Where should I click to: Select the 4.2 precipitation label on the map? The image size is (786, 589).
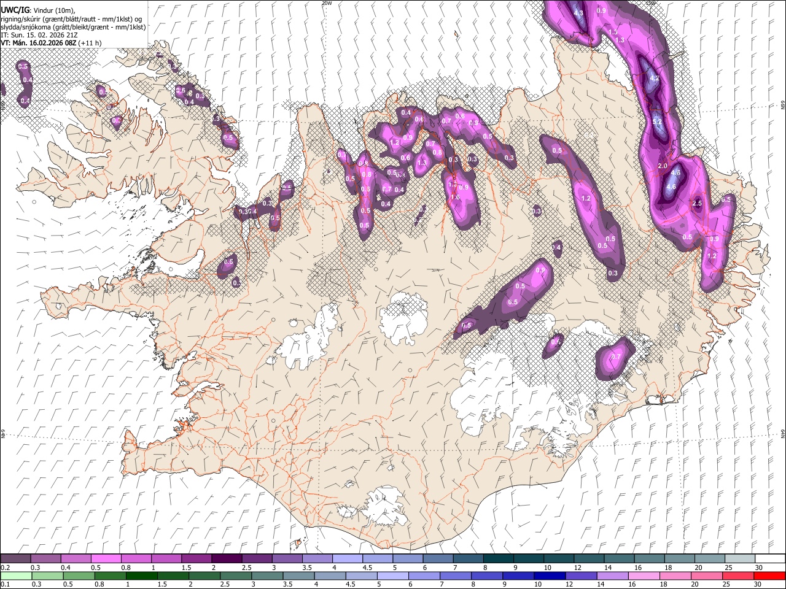pos(655,79)
